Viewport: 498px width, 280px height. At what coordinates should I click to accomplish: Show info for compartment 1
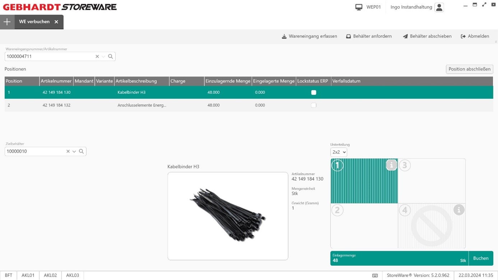(391, 165)
